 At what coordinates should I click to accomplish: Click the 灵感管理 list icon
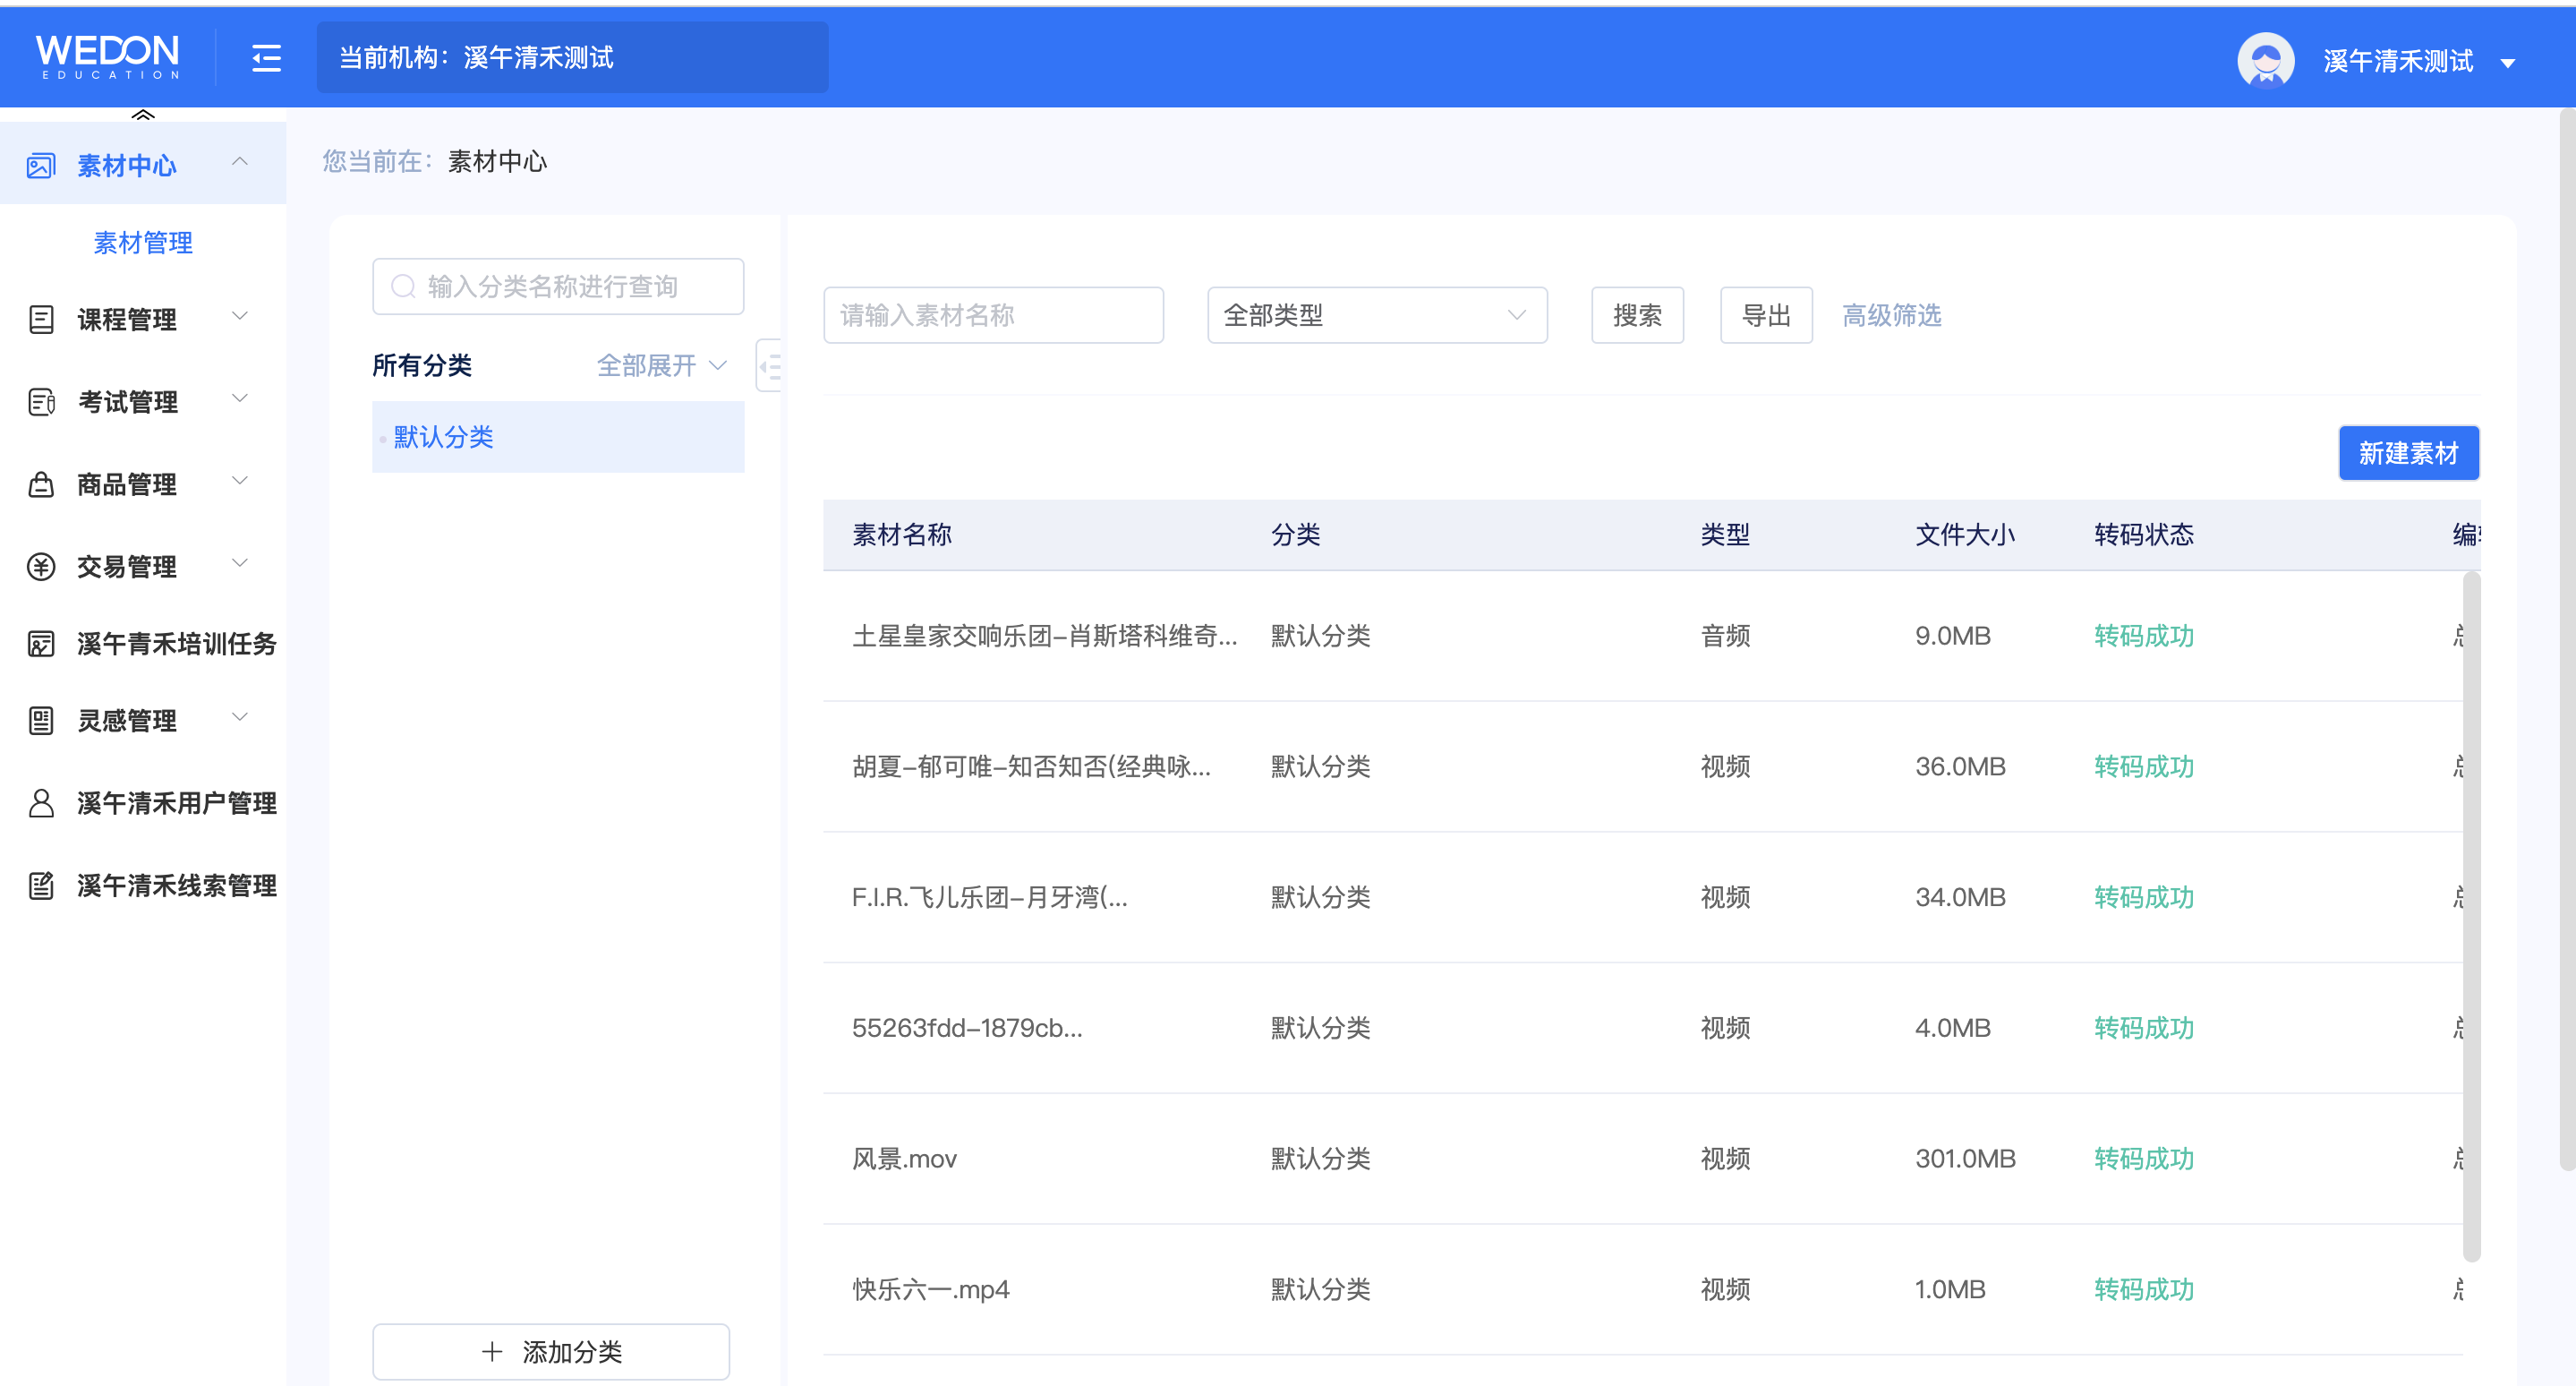[x=41, y=720]
